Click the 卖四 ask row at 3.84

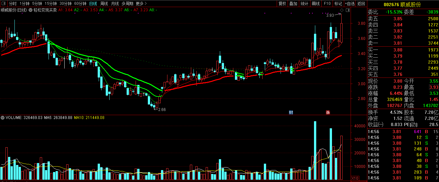pyautogui.click(x=403, y=25)
